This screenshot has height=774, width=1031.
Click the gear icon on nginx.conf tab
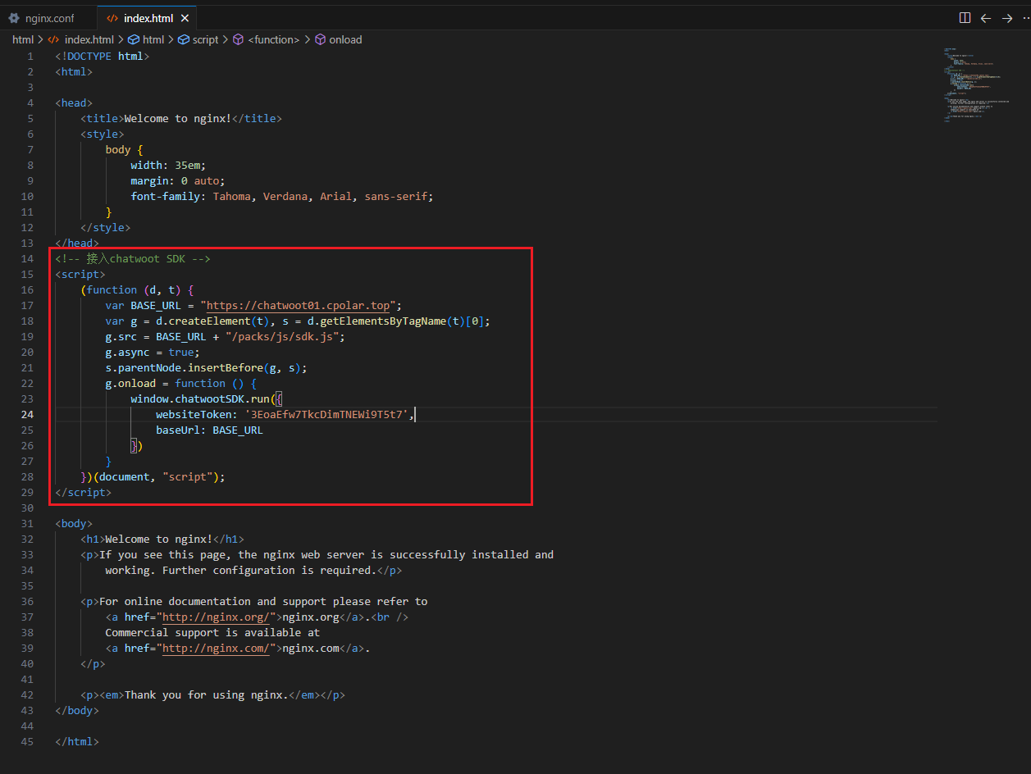click(14, 18)
